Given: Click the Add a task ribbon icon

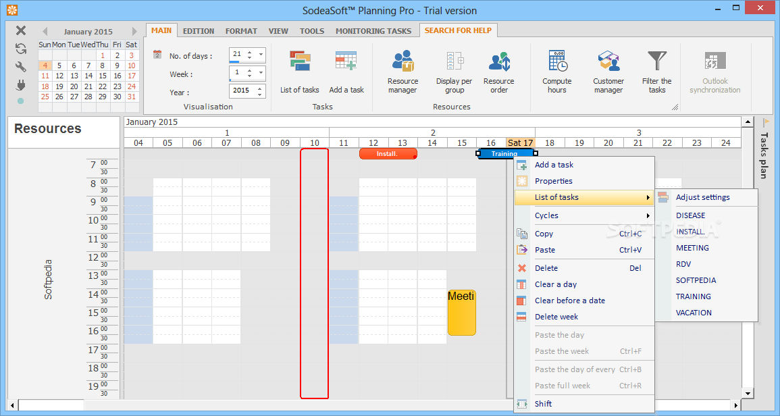Looking at the screenshot, I should tap(346, 61).
